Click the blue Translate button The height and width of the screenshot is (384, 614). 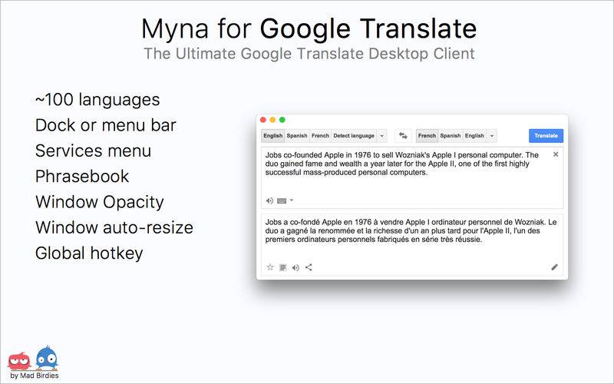coord(546,136)
